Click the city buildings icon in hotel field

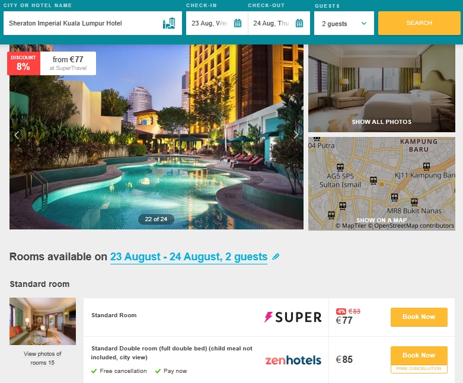point(169,23)
